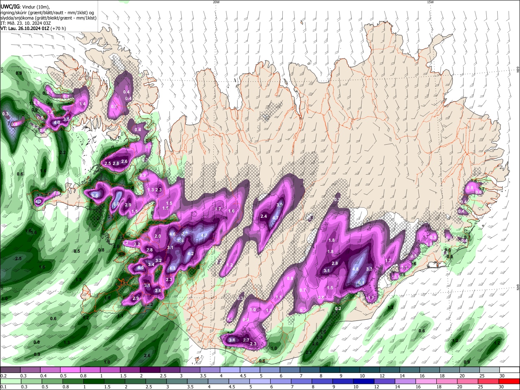
Task: Select the 3.4 precipitation value on the map
Action: pyautogui.click(x=151, y=264)
